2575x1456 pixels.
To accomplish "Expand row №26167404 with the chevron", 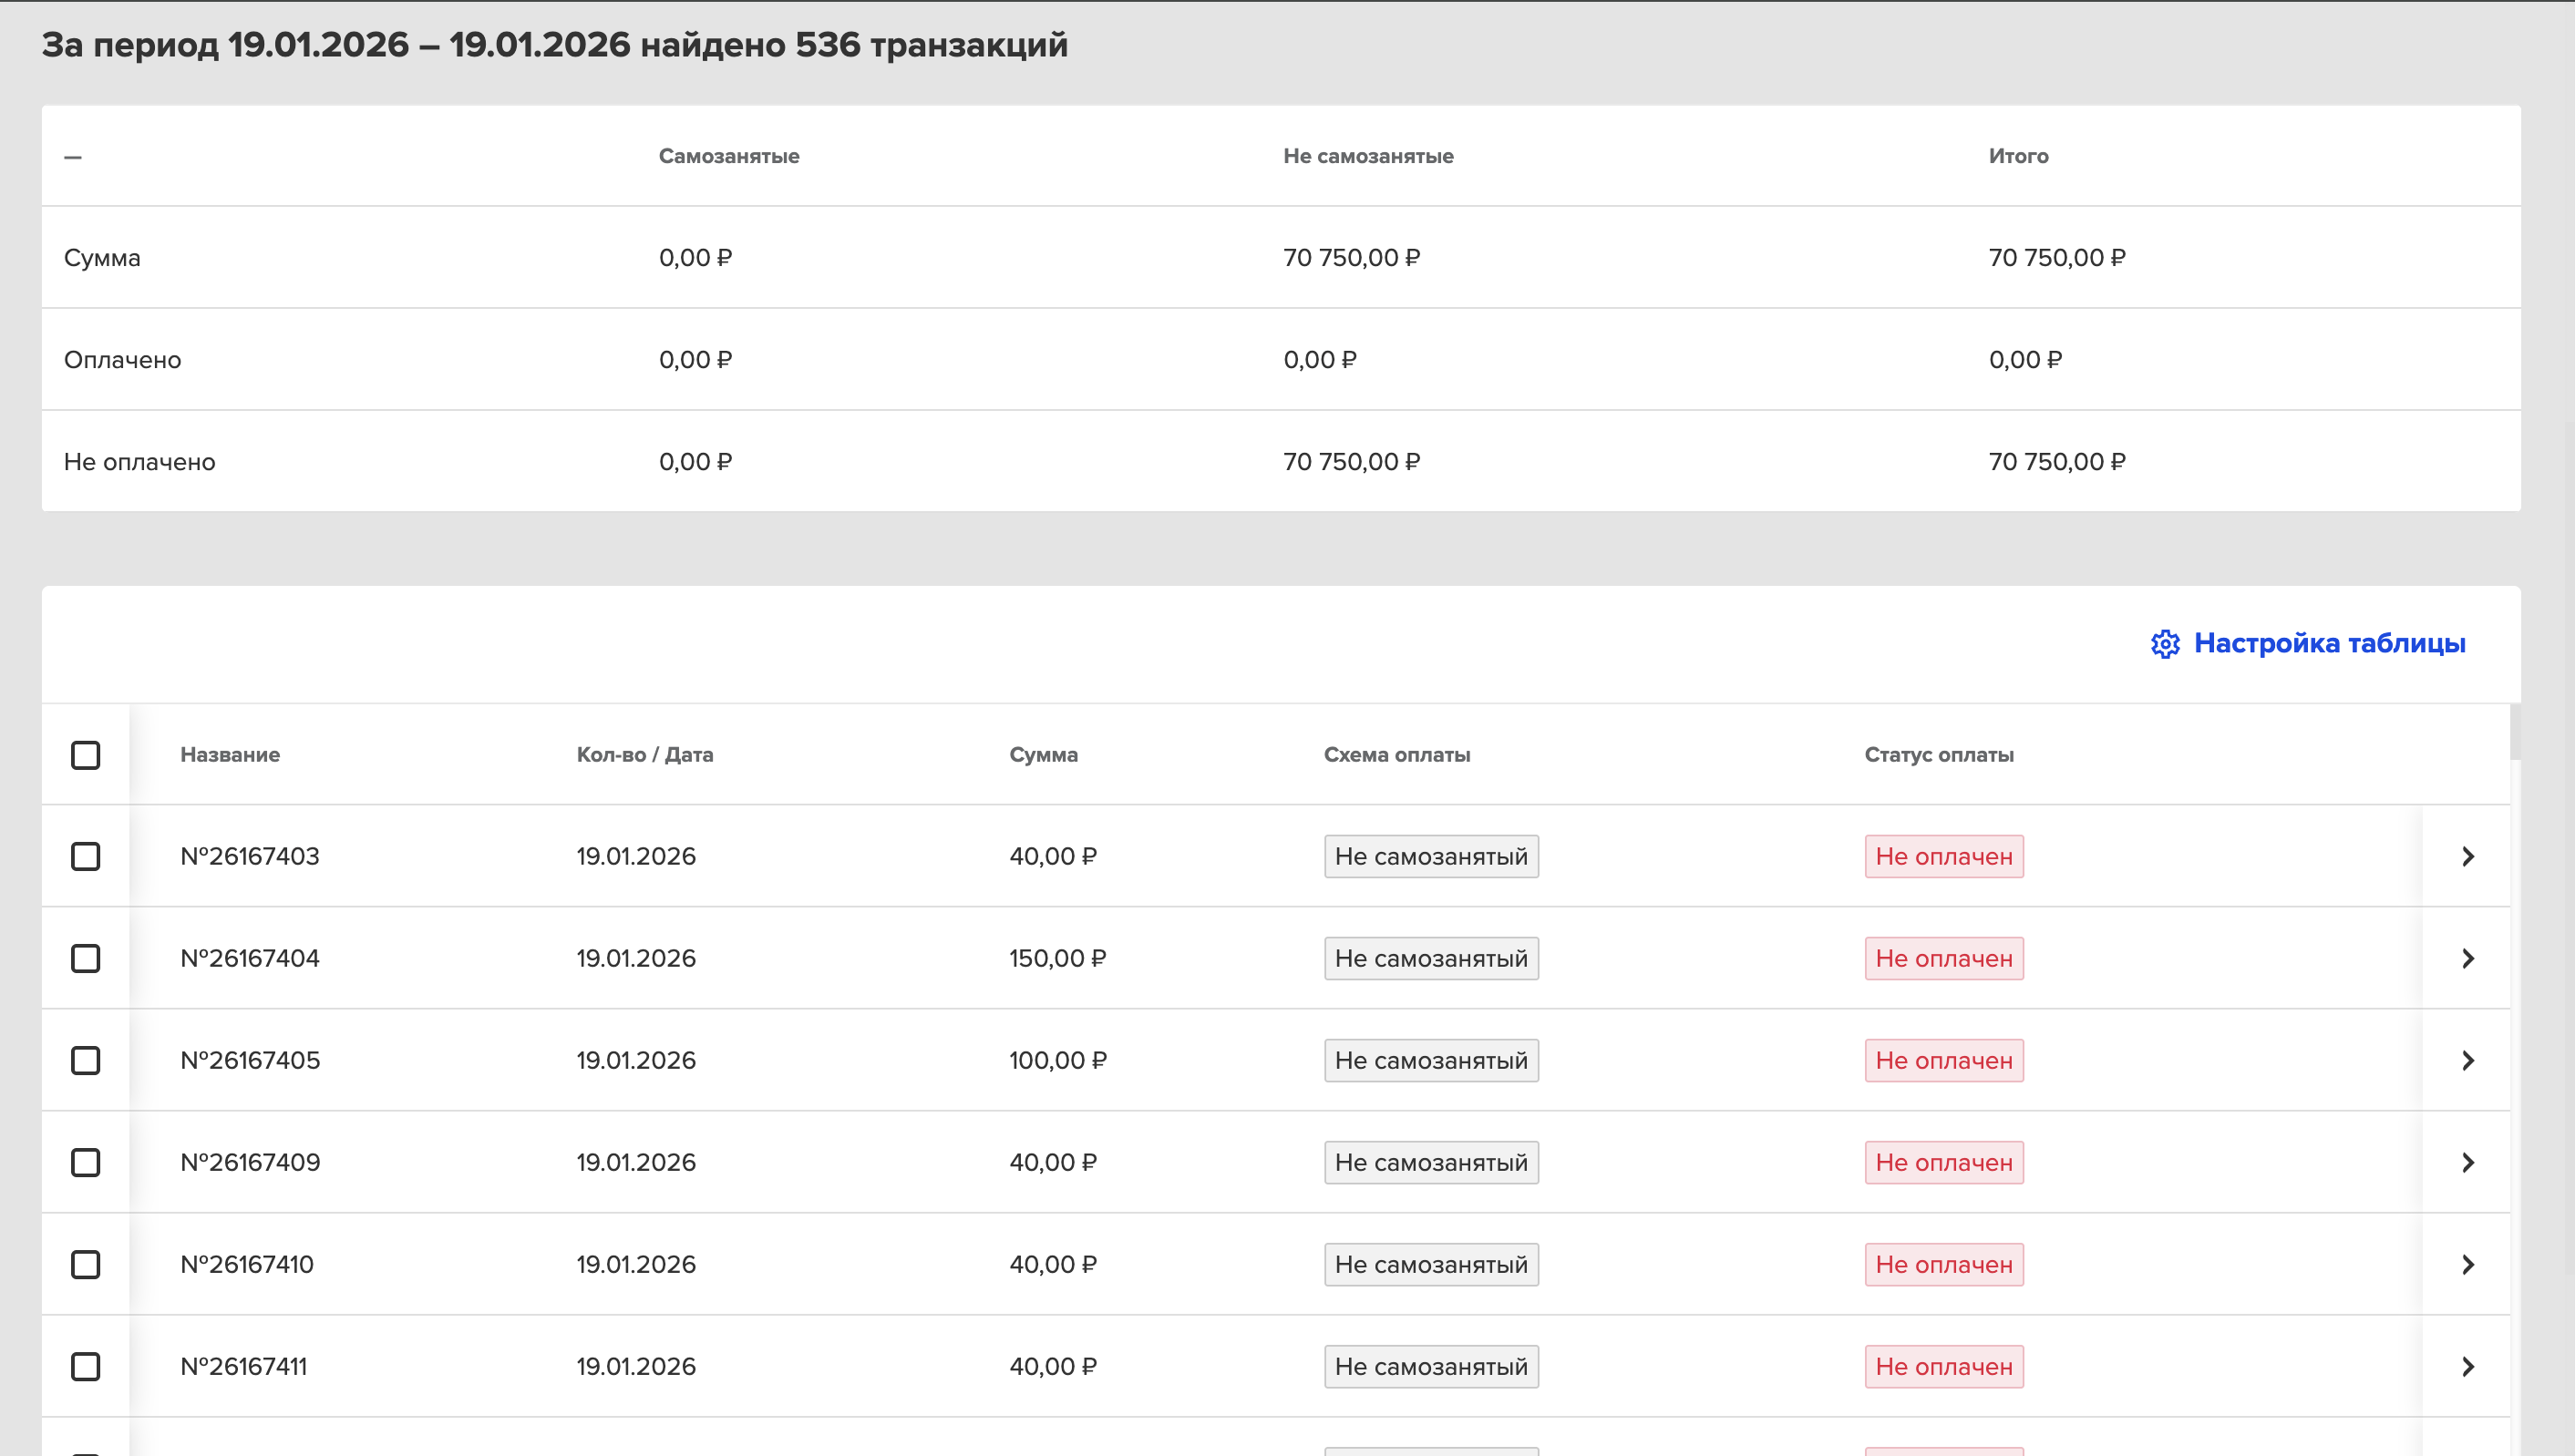I will (2468, 959).
